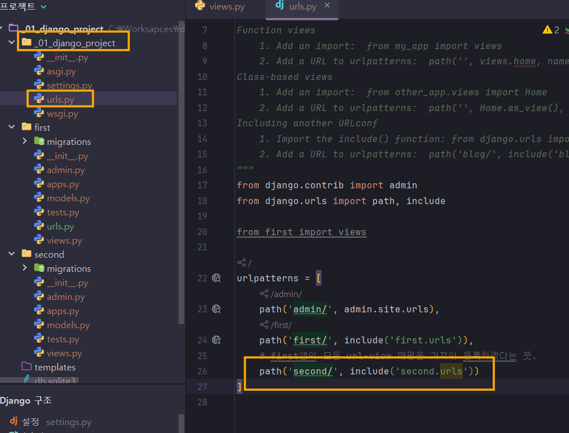Click the first folder icon
This screenshot has height=433, width=569.
pyautogui.click(x=27, y=127)
